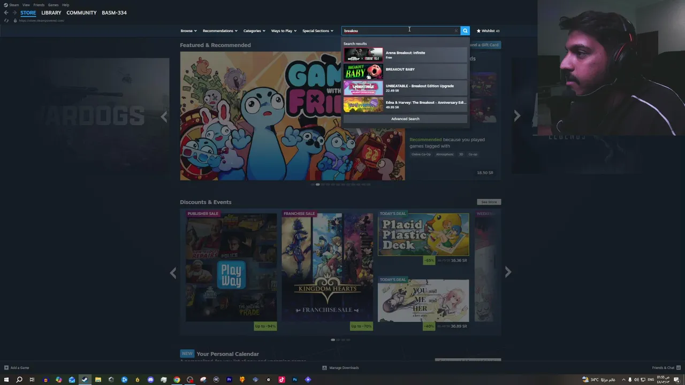Viewport: 685px width, 385px height.
Task: Select UNBEATABLE - Breakout Edition Upgrade result
Action: coord(405,88)
